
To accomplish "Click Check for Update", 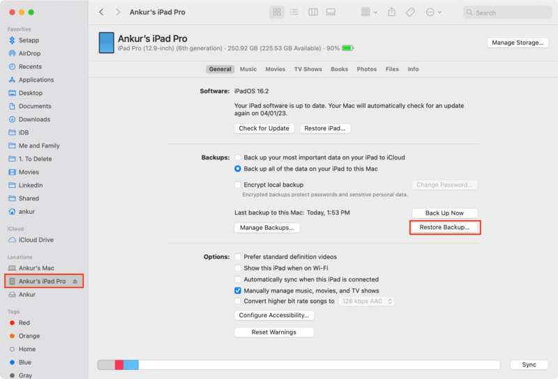I will [x=264, y=128].
